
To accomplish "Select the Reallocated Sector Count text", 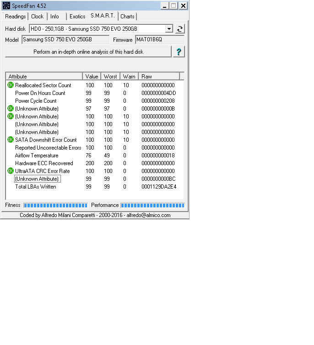I will click(x=43, y=85).
